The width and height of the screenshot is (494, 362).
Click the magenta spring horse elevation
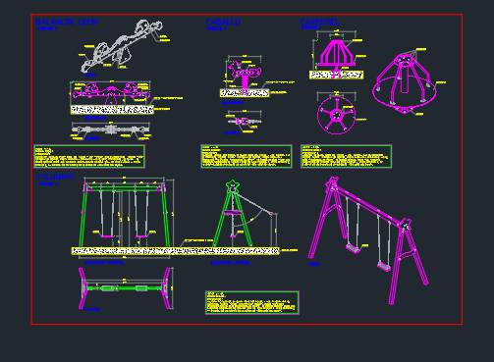click(x=244, y=75)
